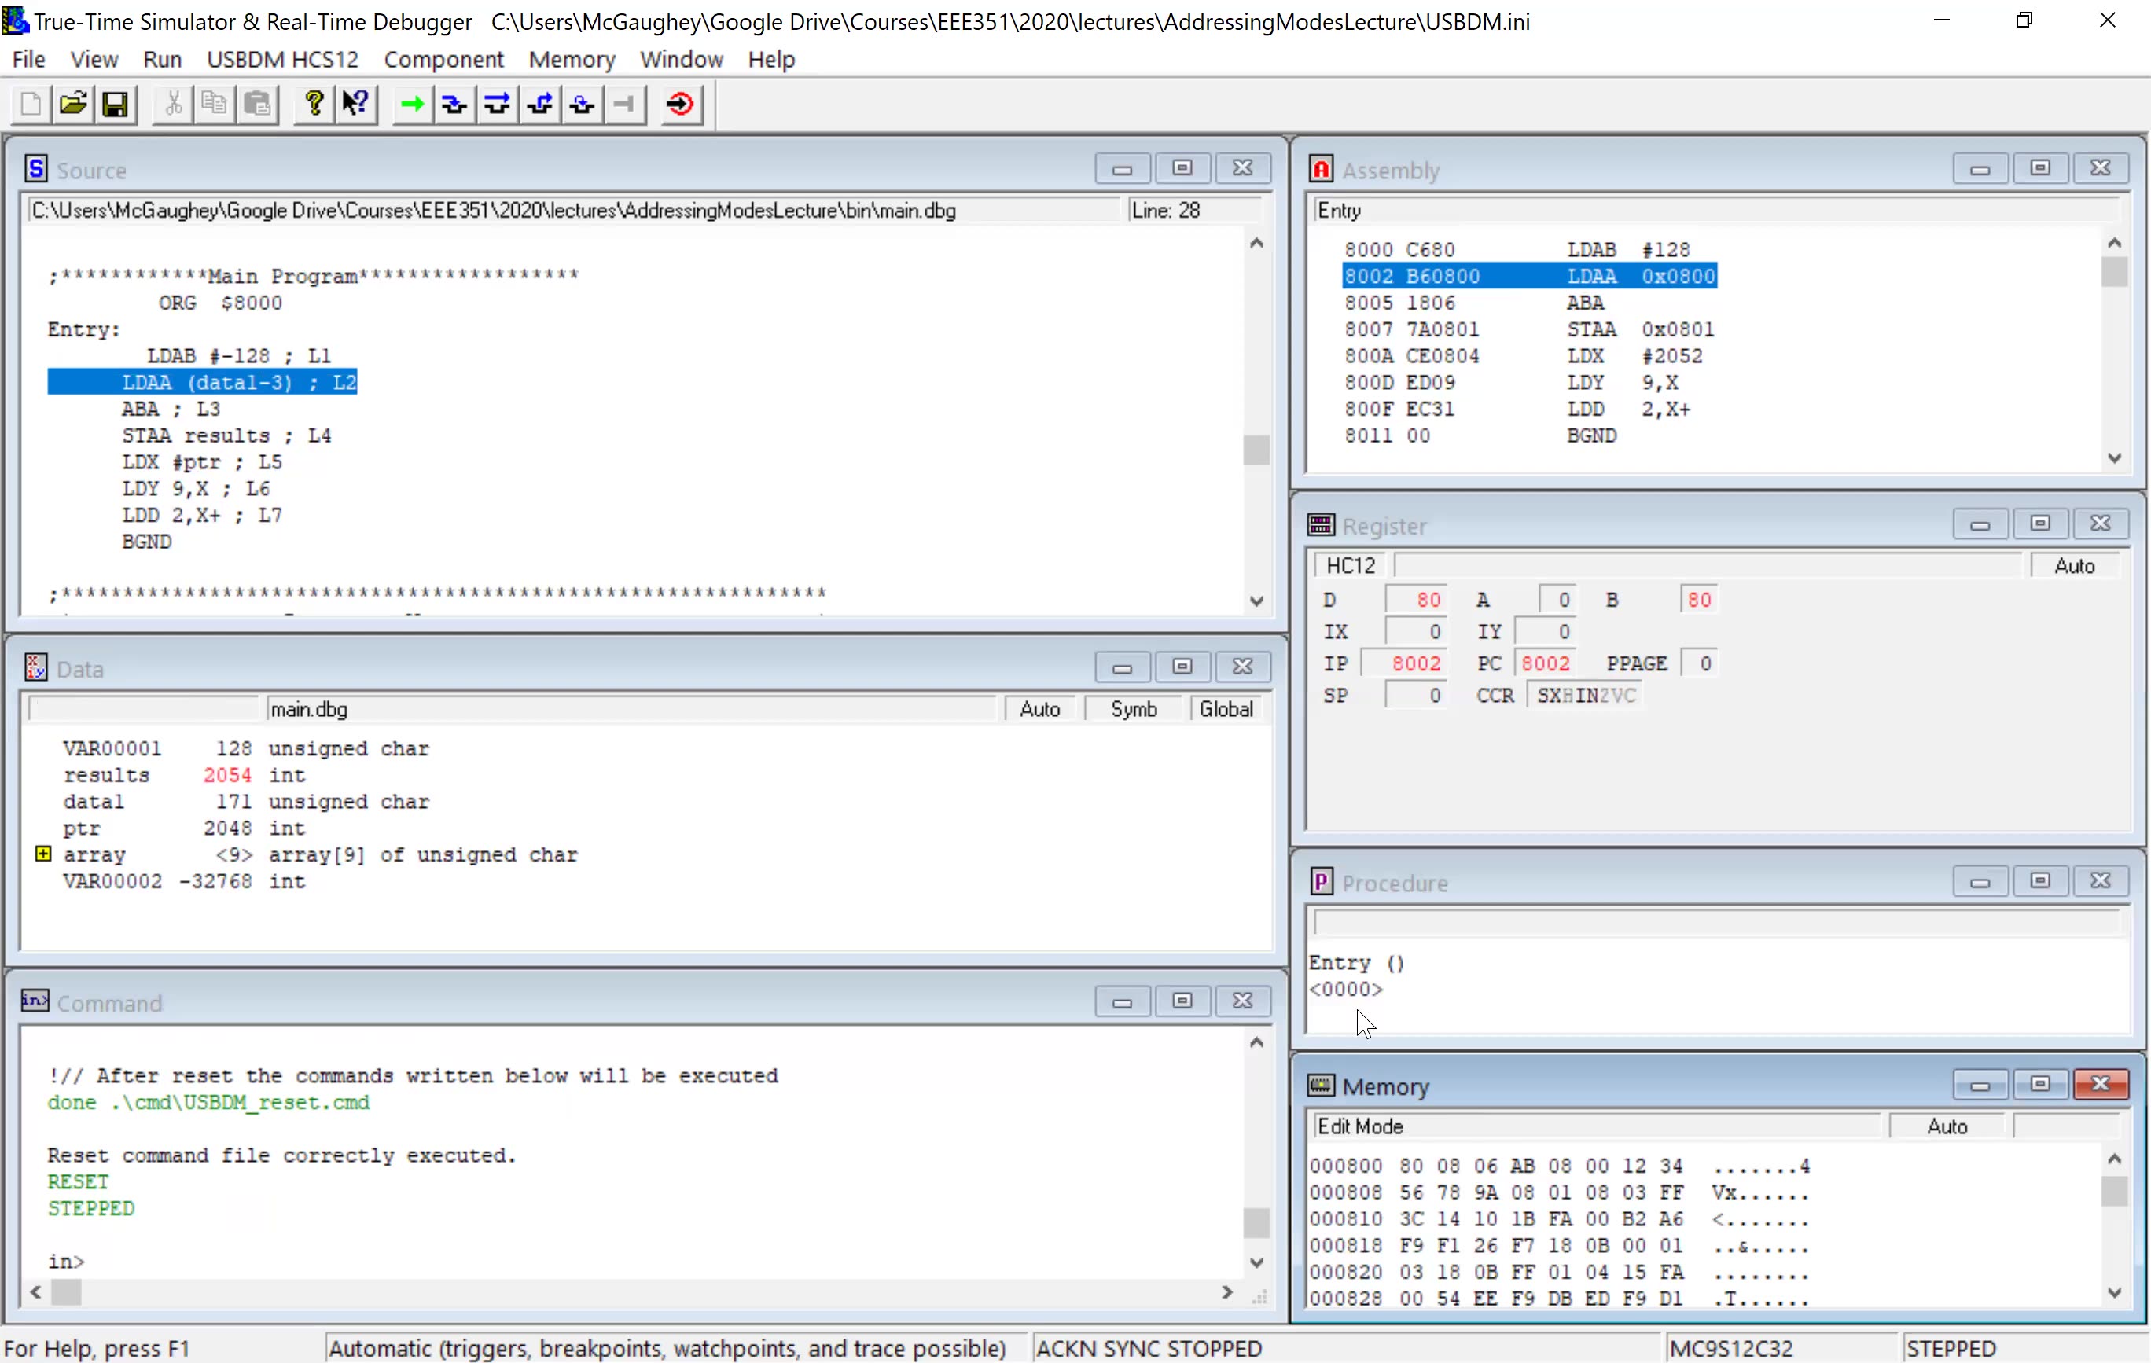Click the green Start/Continue arrow icon

point(412,105)
